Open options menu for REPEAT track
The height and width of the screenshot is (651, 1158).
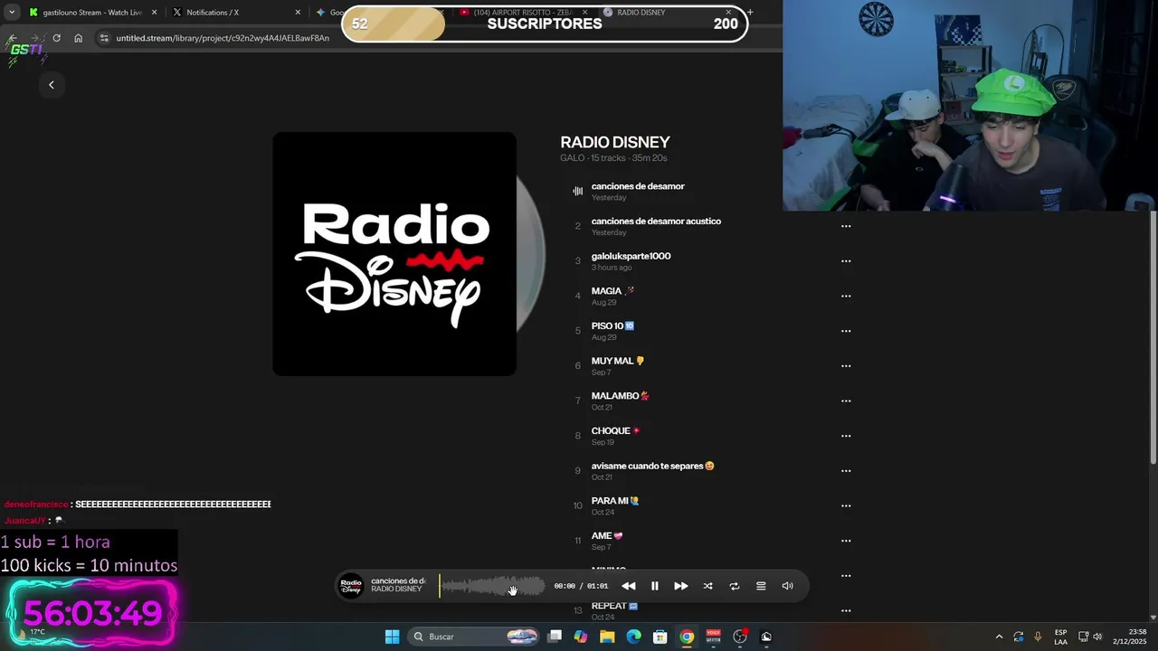[x=846, y=610]
